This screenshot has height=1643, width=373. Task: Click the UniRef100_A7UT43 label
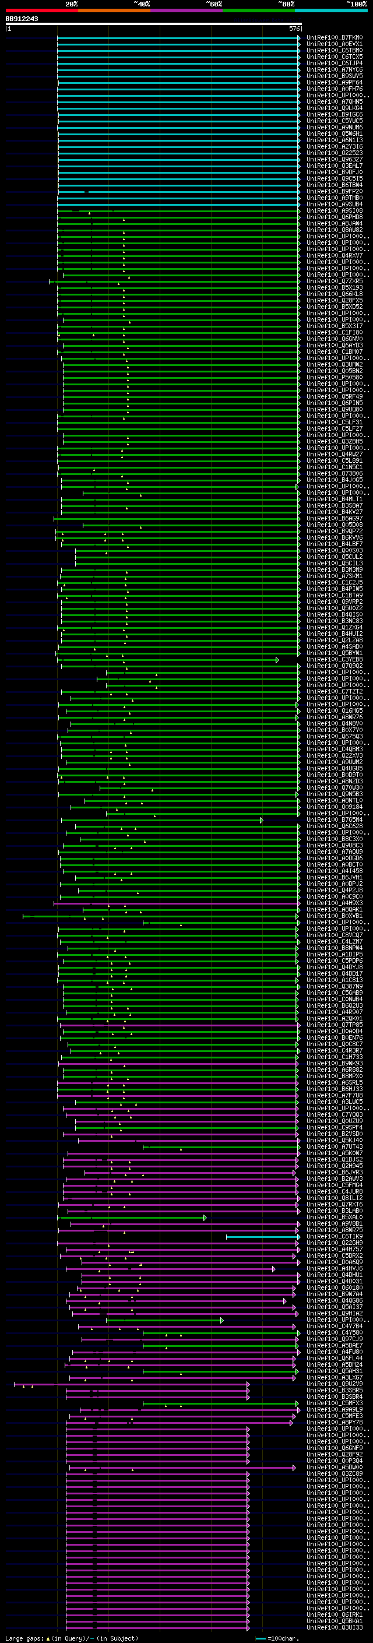(x=335, y=1147)
